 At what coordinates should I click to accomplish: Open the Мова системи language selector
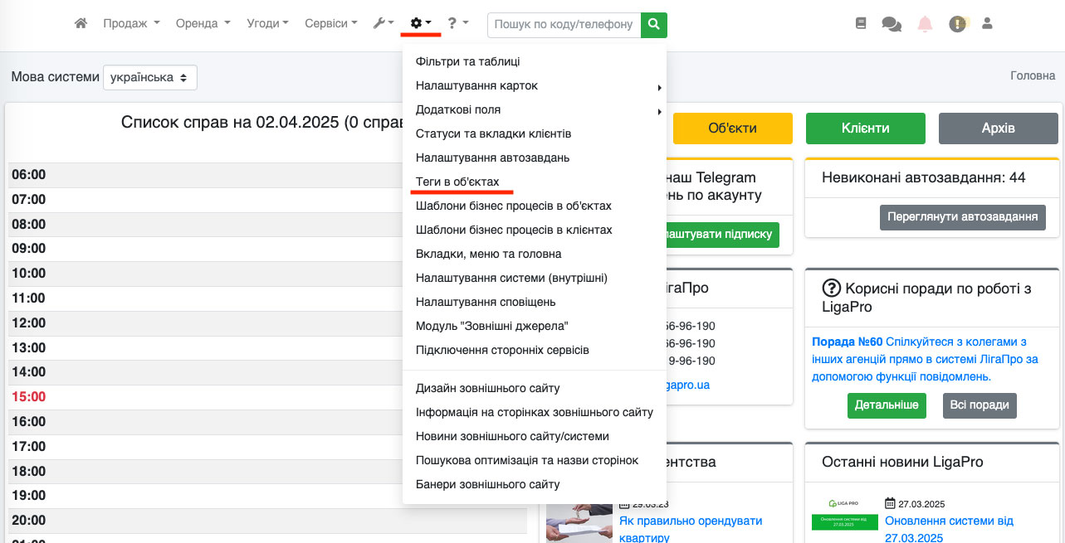(x=150, y=77)
